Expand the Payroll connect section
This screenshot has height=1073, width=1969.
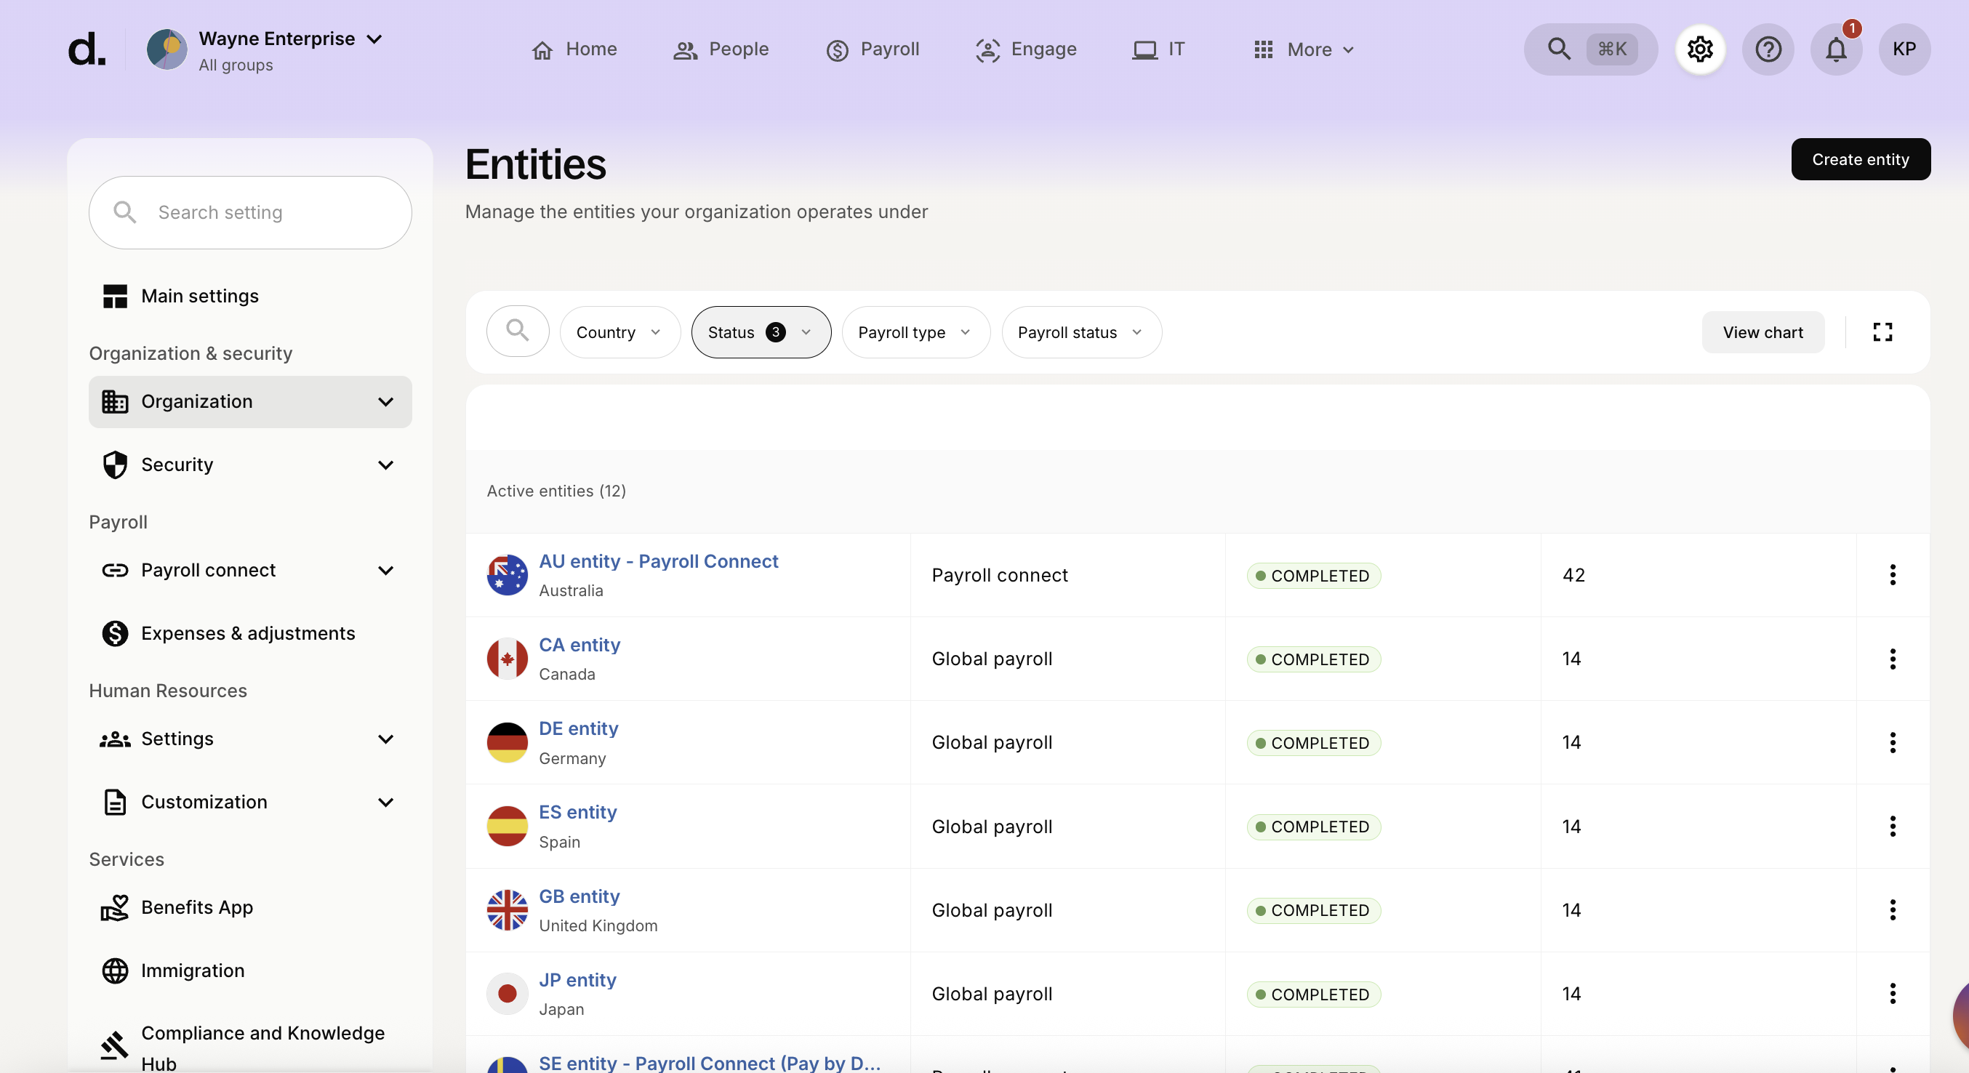[x=251, y=570]
